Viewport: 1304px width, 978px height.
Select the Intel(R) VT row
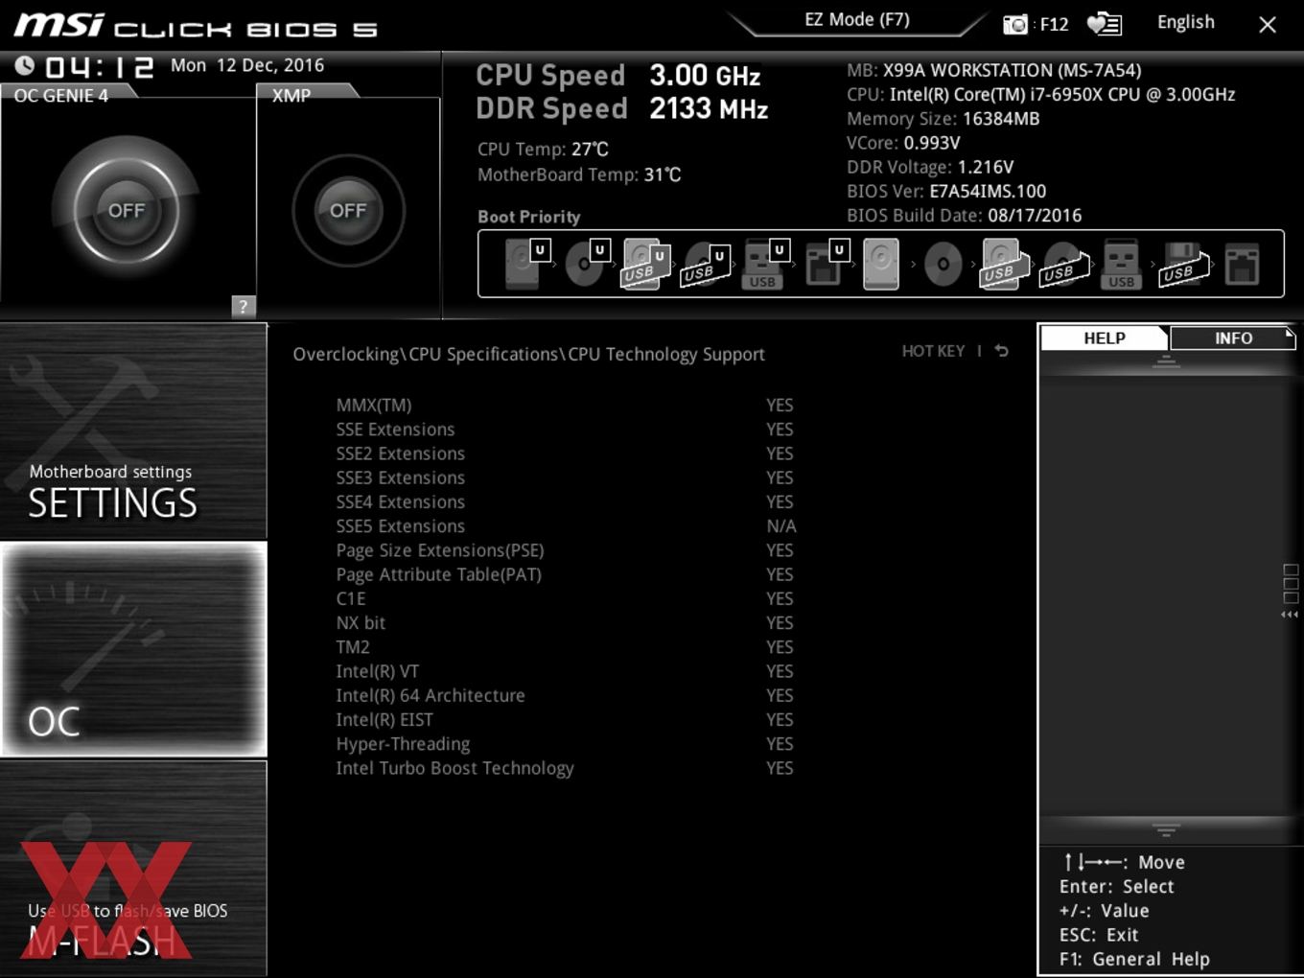click(x=566, y=671)
